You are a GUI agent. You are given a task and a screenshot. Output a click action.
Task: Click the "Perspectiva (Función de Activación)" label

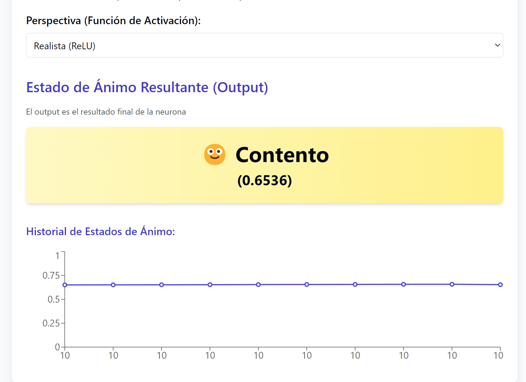click(x=113, y=21)
